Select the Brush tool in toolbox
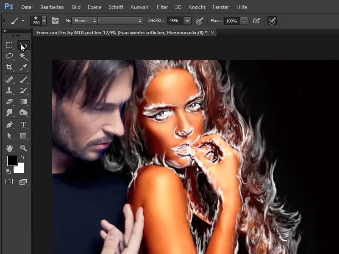339x254 pixels. (x=23, y=80)
